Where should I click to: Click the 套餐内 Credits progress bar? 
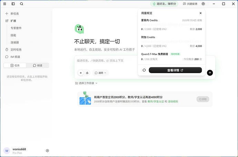pyautogui.click(x=171, y=24)
